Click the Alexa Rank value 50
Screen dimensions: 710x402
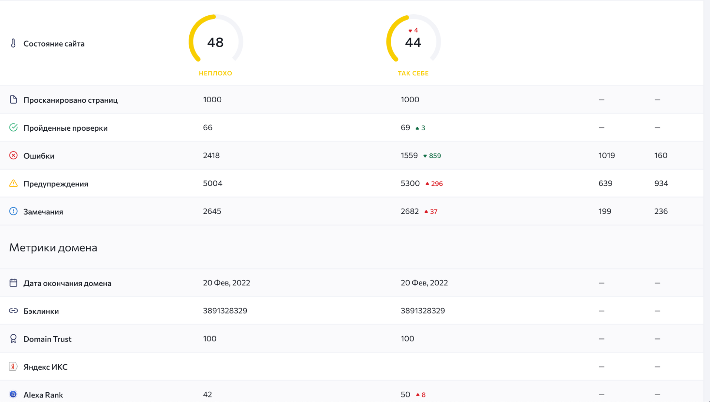tap(406, 394)
